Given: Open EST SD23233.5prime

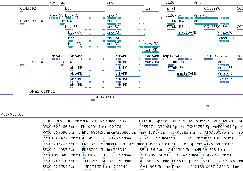Looking at the screenshot, I should pos(104,164).
